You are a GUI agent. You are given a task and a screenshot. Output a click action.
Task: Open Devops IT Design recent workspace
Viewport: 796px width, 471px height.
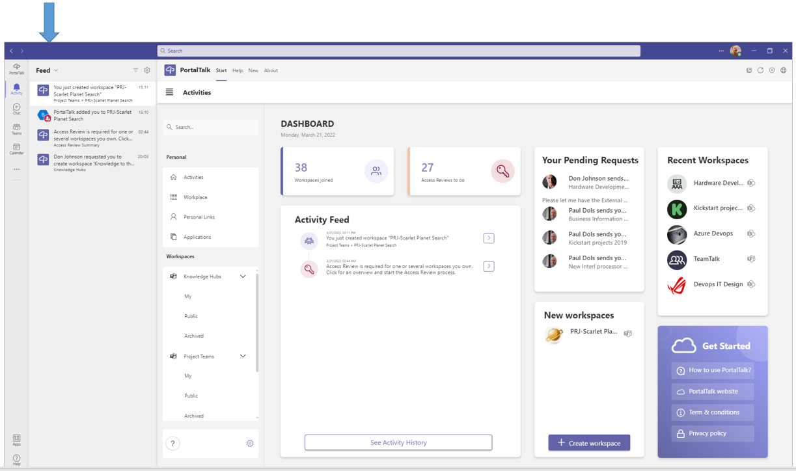713,284
